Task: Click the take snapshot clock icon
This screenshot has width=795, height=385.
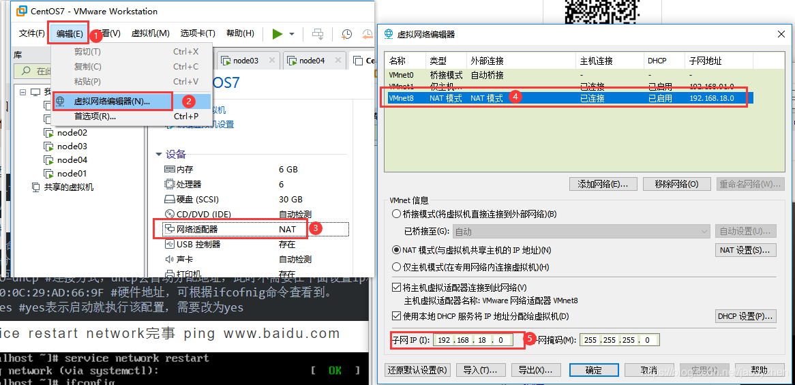Action: pos(346,34)
